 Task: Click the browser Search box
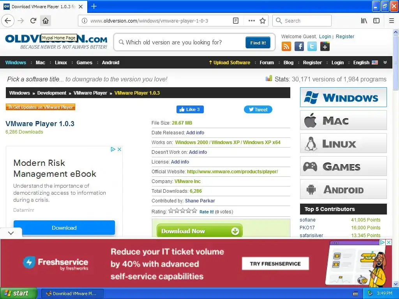[x=302, y=21]
